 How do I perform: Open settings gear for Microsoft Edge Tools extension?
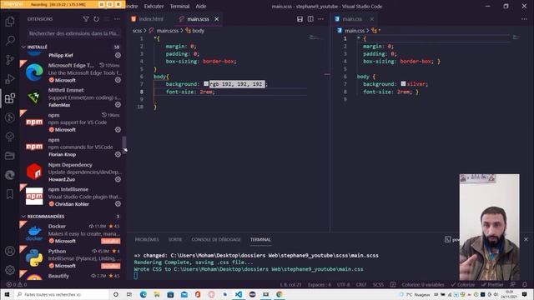[x=118, y=80]
